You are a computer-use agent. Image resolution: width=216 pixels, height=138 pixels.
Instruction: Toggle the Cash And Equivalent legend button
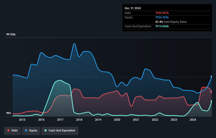point(60,131)
